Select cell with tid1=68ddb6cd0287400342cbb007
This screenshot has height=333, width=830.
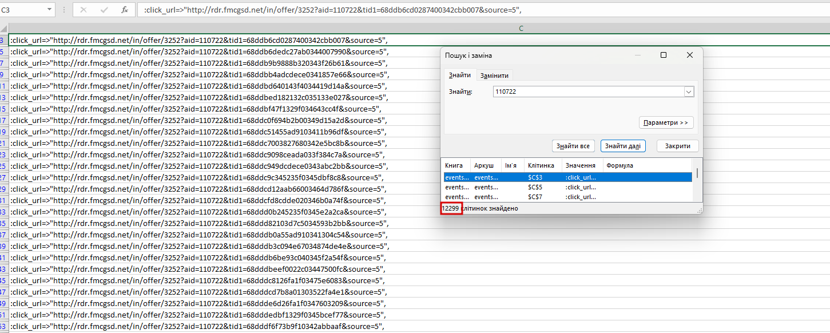point(419,40)
